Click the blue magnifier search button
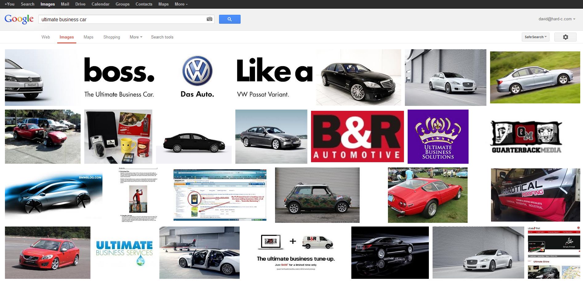Image resolution: width=583 pixels, height=281 pixels. 230,19
